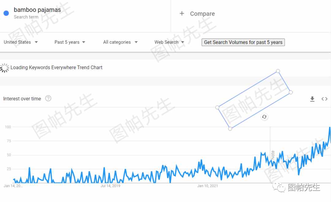
Task: Click the blue dot next to bamboo pajamas
Action: coord(6,13)
